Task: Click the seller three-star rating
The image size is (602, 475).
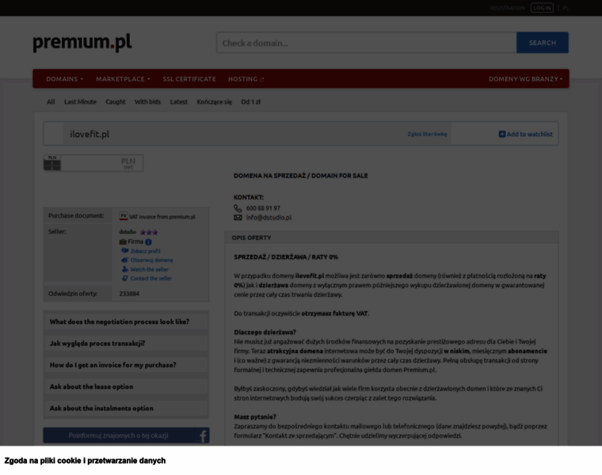Action: click(149, 232)
